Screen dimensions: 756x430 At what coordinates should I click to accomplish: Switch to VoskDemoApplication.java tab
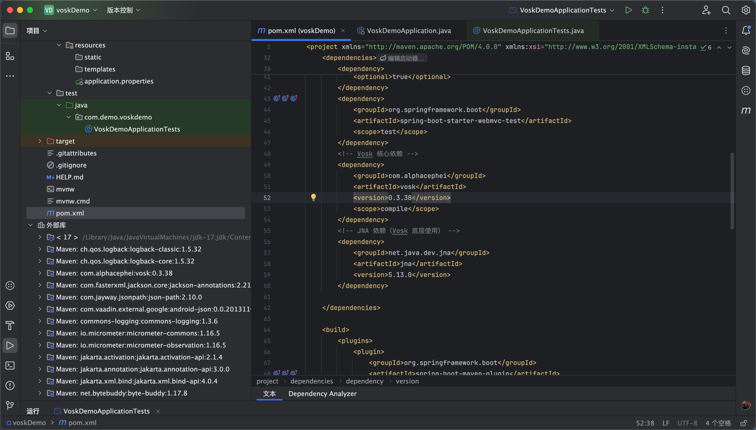coord(408,31)
